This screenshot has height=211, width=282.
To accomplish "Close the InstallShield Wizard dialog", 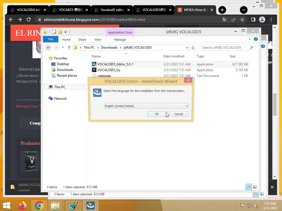I will click(x=188, y=80).
